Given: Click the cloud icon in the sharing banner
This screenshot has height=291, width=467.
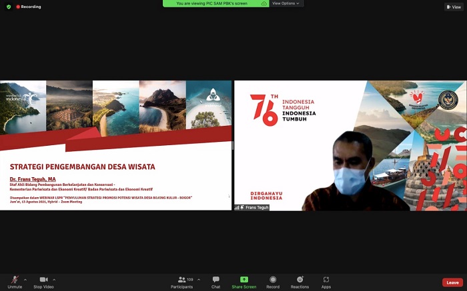Looking at the screenshot, I should coord(264,3).
